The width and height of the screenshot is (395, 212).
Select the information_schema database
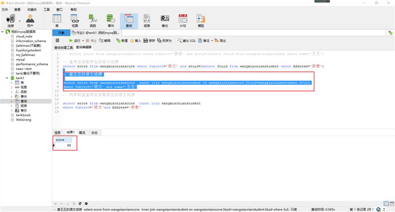(31, 41)
